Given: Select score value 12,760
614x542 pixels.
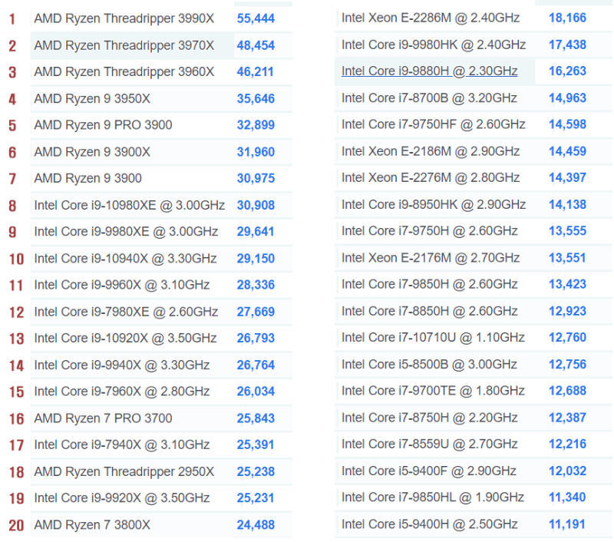Looking at the screenshot, I should point(567,337).
